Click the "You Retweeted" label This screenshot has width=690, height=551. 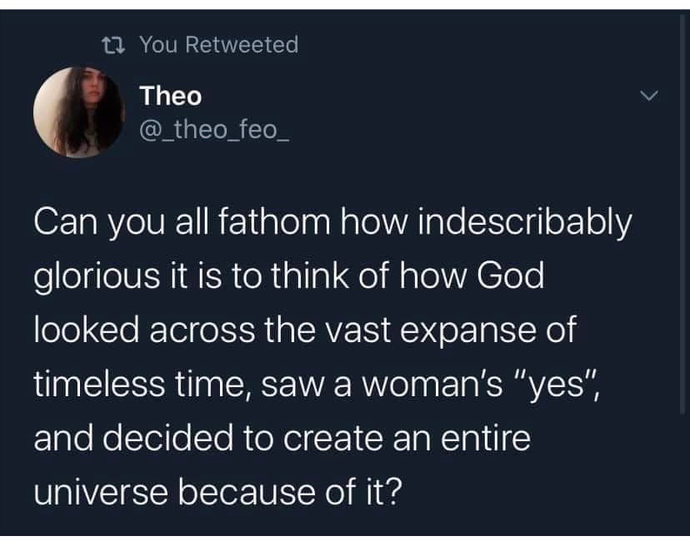(218, 45)
